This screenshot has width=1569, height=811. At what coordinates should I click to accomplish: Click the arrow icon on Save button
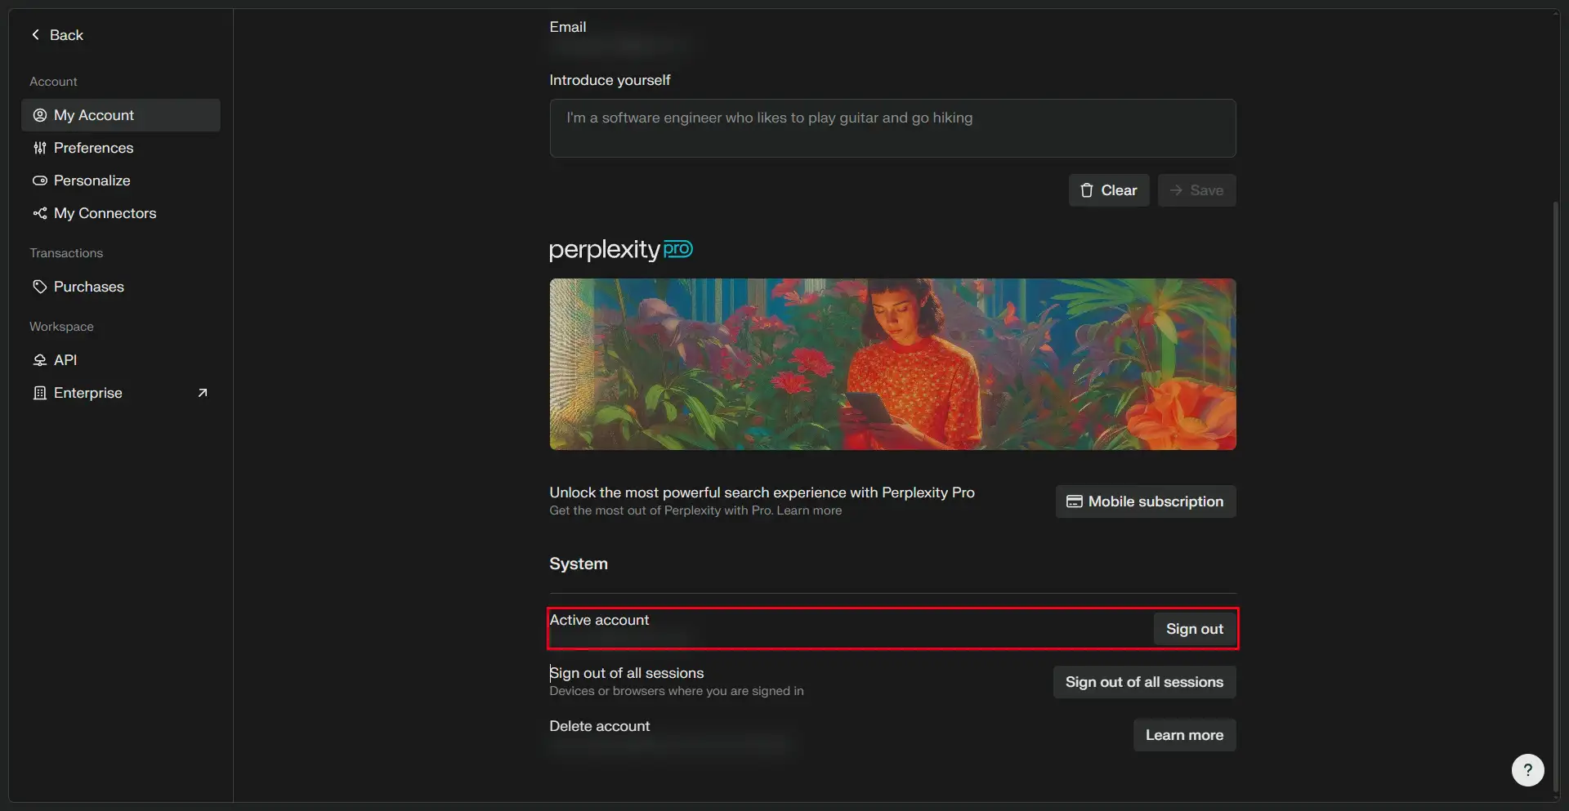(x=1176, y=190)
